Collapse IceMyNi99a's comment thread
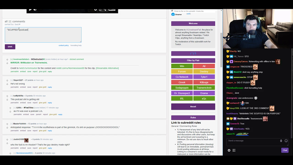 point(11,96)
